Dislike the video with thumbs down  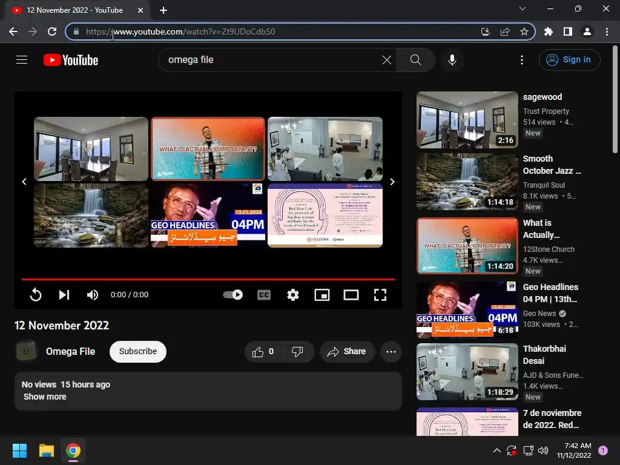pyautogui.click(x=297, y=352)
